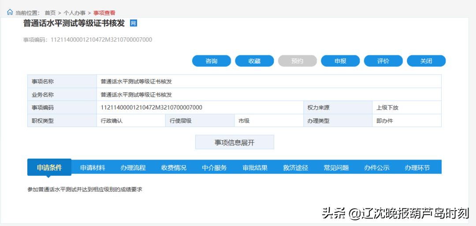This screenshot has width=476, height=226.
Task: Click the grey 事项编码 line under title
Action: pos(88,40)
